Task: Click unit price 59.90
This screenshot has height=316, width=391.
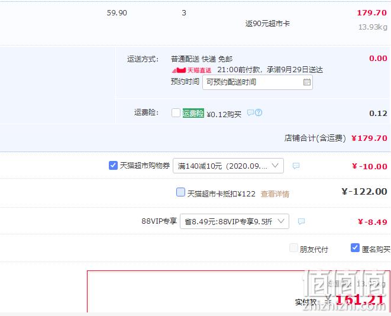Action: point(117,12)
